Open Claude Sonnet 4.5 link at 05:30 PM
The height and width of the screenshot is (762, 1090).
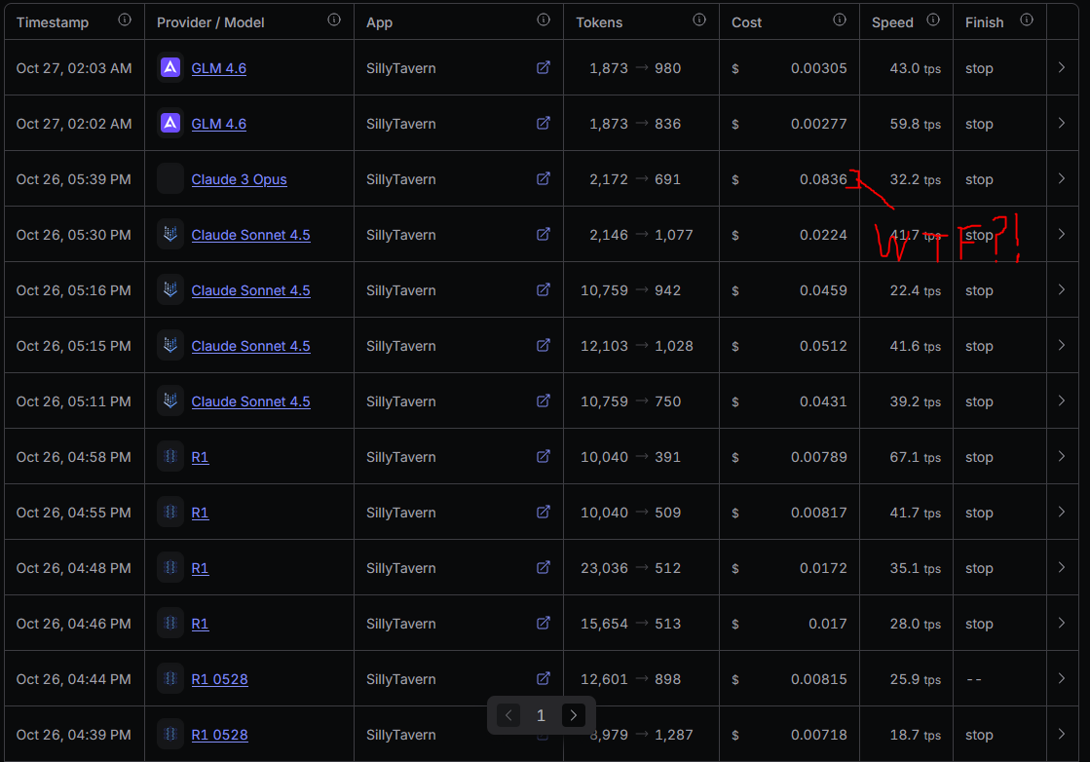pyautogui.click(x=251, y=235)
